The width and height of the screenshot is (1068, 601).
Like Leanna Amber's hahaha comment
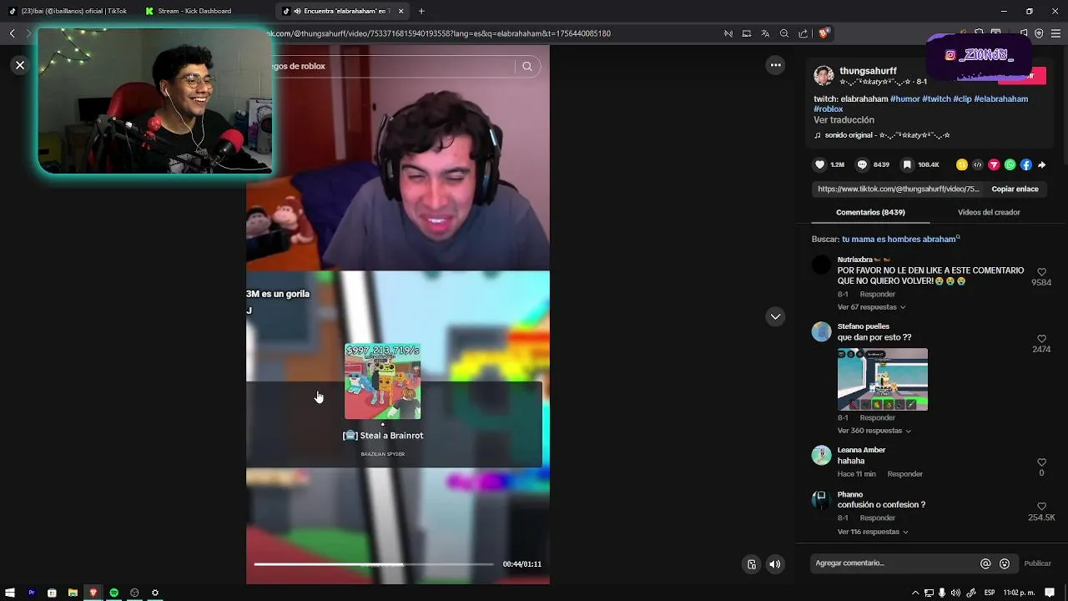click(1041, 462)
